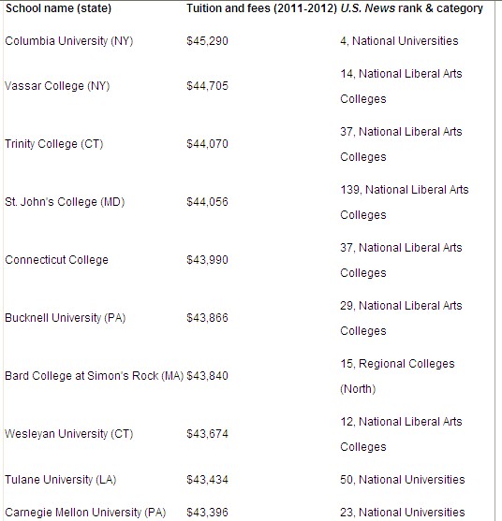Image resolution: width=502 pixels, height=521 pixels.
Task: Select the Trinity College (CT) cell
Action: [54, 144]
